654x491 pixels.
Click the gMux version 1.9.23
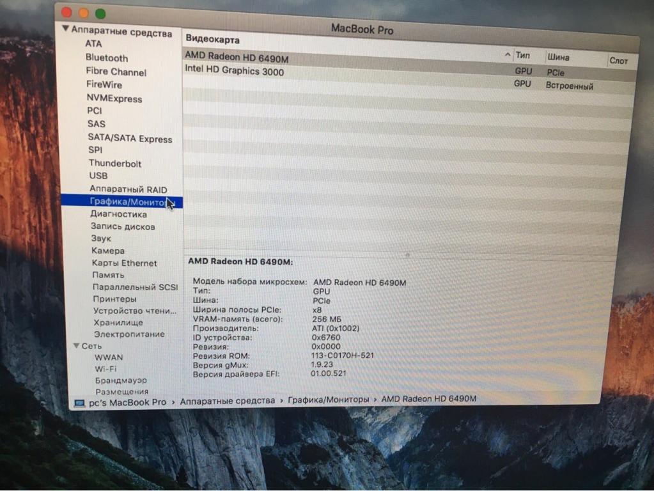[x=322, y=364]
